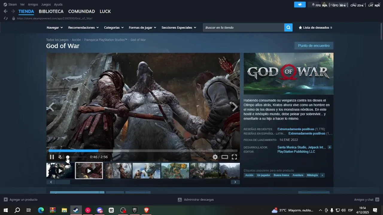Open recent reviews Extremadamente positivas link
Viewport: 383px width, 215px height.
296,129
